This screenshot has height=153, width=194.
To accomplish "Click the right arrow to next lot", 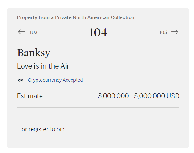I will [175, 32].
